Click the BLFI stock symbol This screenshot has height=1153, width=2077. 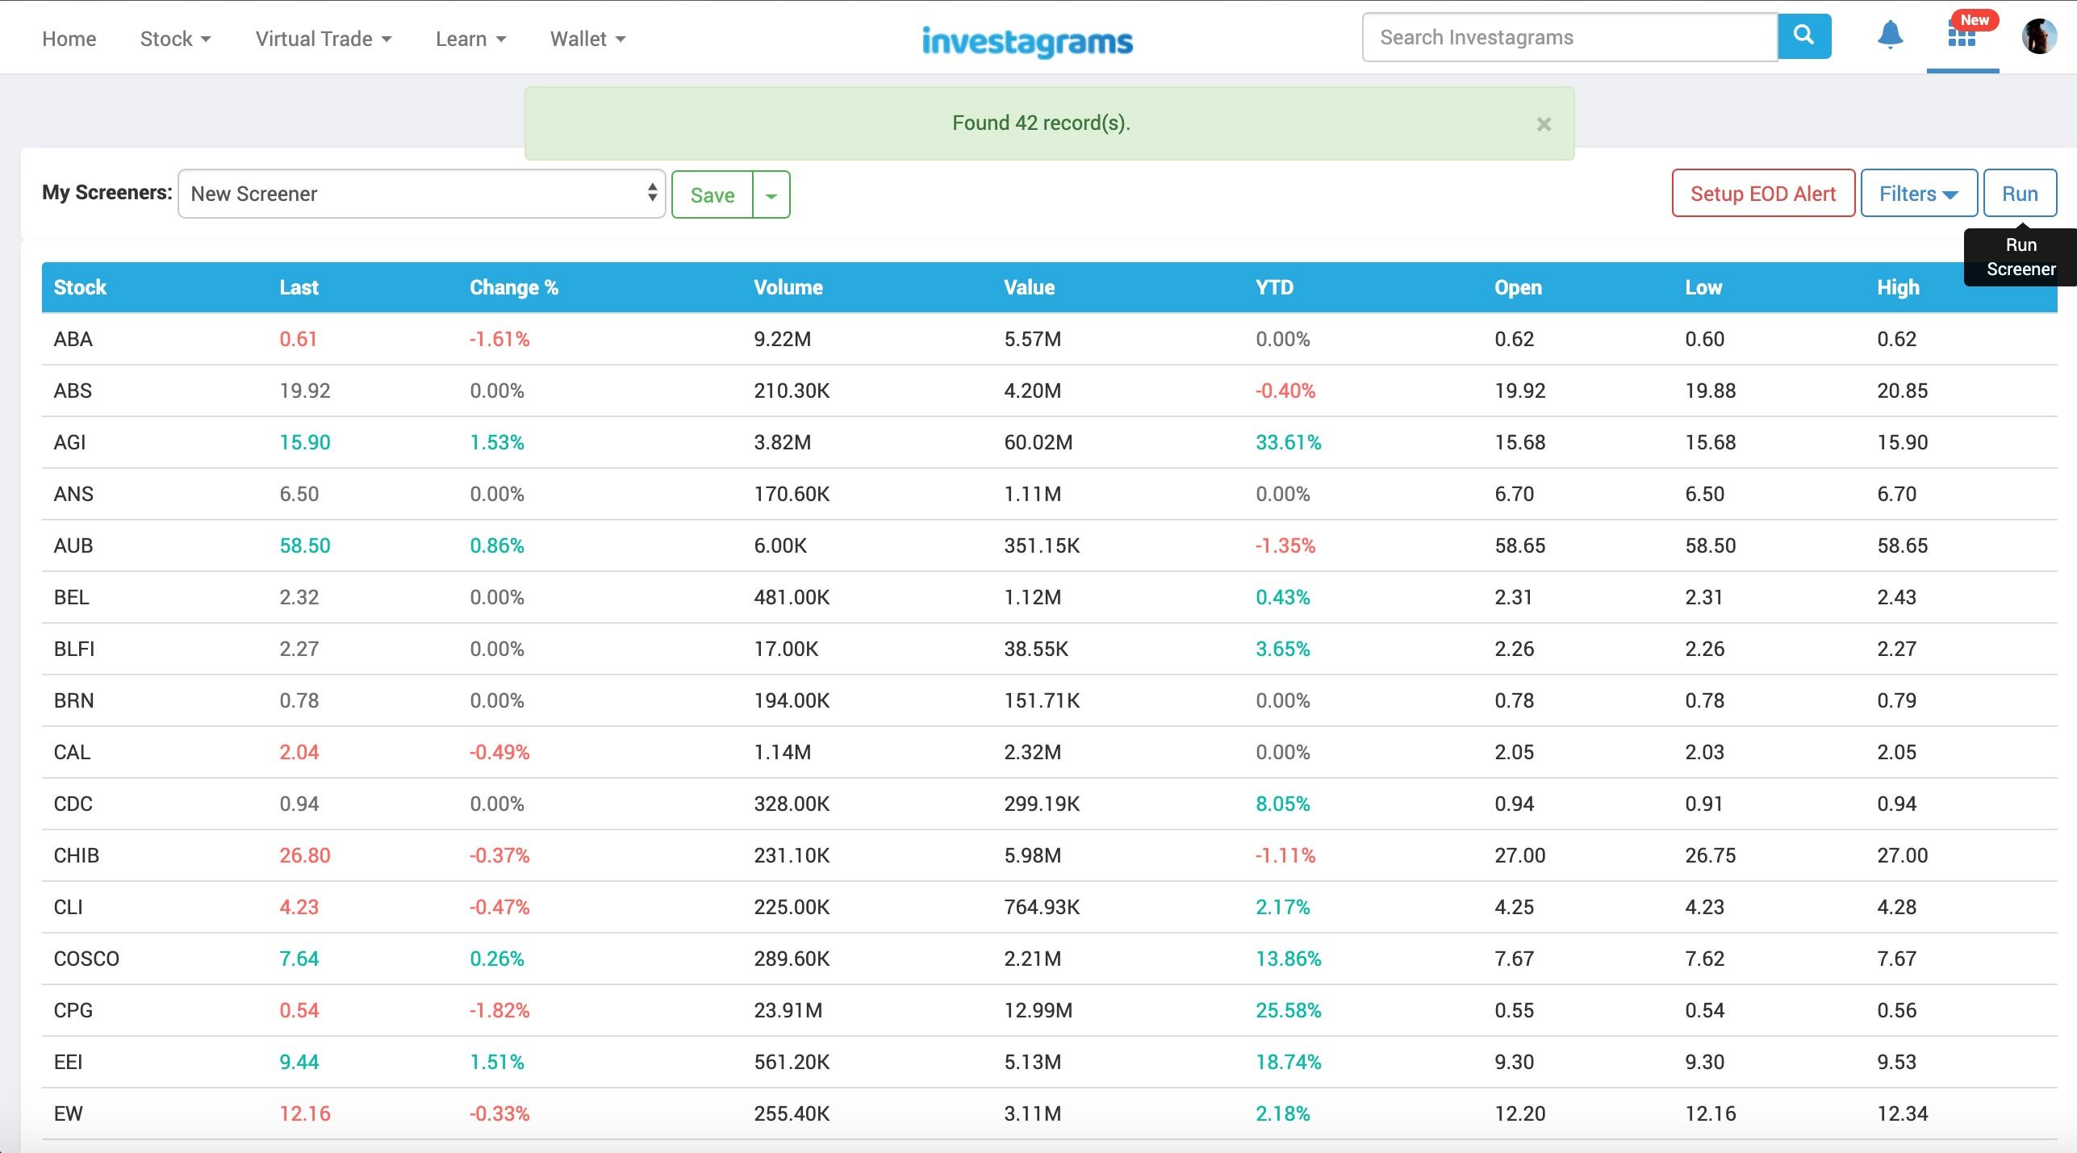74,649
